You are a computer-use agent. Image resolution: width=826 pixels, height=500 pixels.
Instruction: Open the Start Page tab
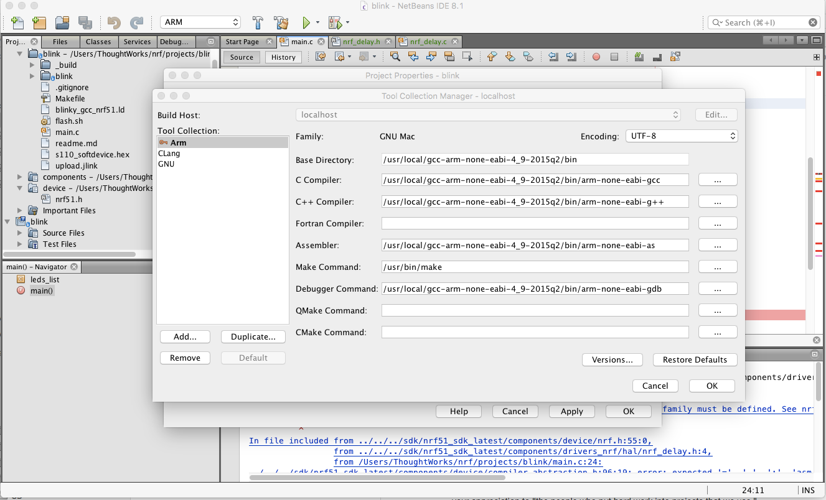tap(242, 42)
